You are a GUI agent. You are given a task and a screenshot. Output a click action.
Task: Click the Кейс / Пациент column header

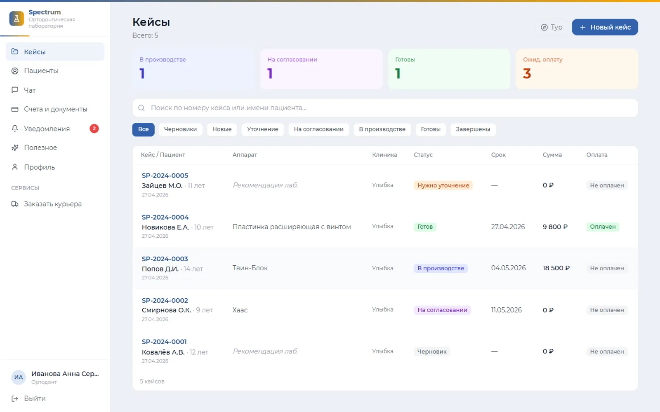click(x=163, y=155)
